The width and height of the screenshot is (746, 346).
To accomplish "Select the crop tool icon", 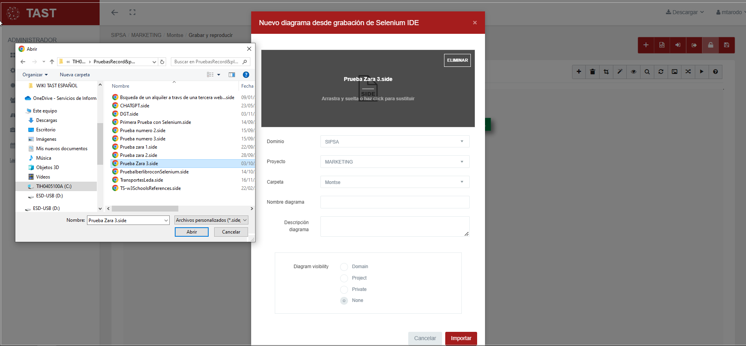I will (x=606, y=72).
